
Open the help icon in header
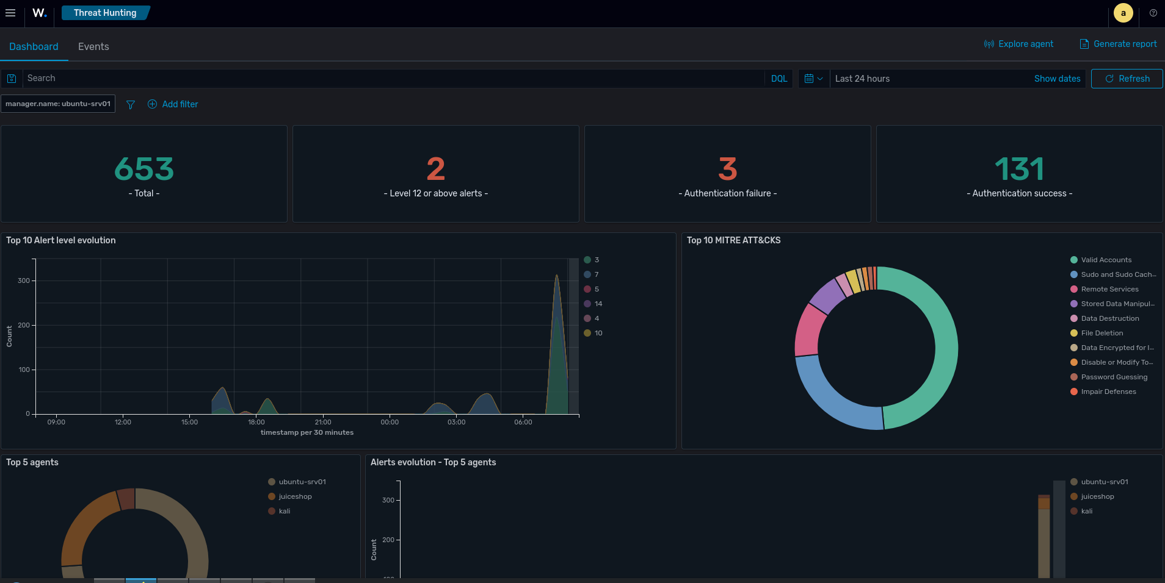1153,13
